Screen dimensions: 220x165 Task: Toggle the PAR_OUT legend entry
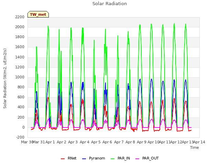pos(147,158)
